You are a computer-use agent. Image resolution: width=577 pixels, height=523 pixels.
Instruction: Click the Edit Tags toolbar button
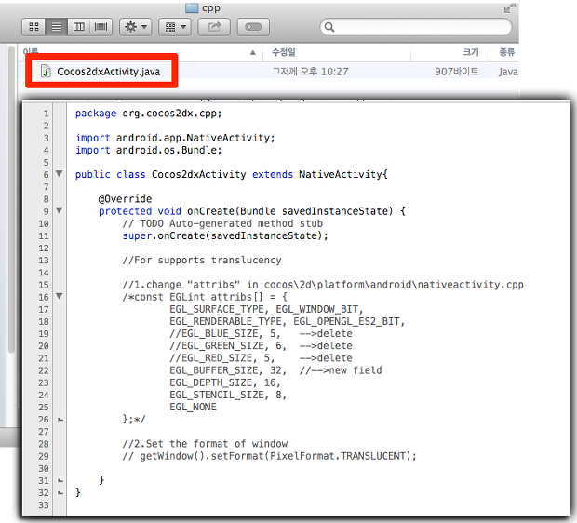click(x=253, y=27)
